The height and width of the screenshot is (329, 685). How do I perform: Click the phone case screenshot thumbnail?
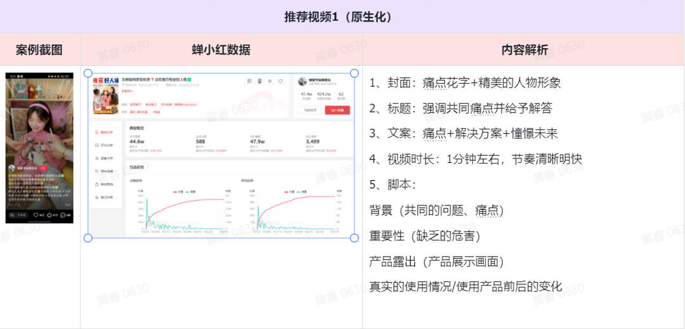(39, 148)
